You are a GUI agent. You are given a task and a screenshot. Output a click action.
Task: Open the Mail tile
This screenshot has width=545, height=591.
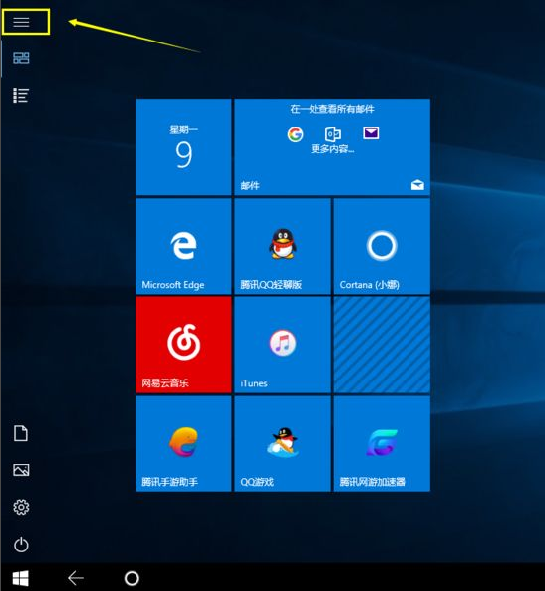click(332, 147)
